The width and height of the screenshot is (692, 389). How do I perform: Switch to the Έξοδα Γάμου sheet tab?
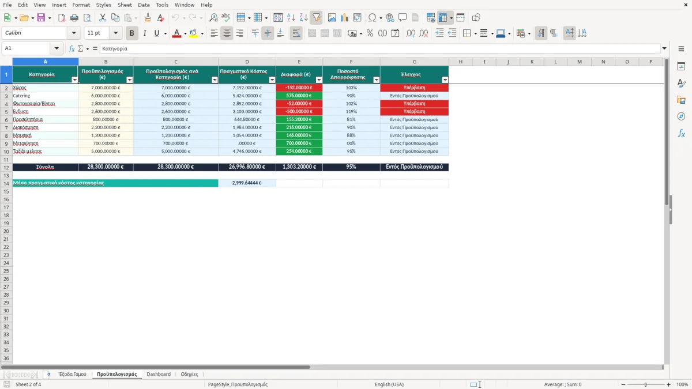click(73, 374)
